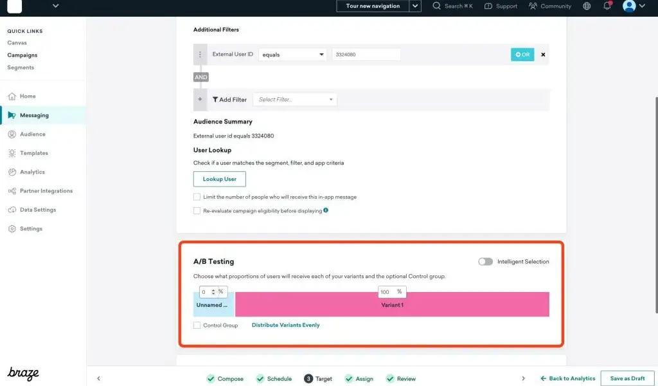Screen dimensions: 658x386
Task: Open the language globe icon
Action: click(x=587, y=6)
